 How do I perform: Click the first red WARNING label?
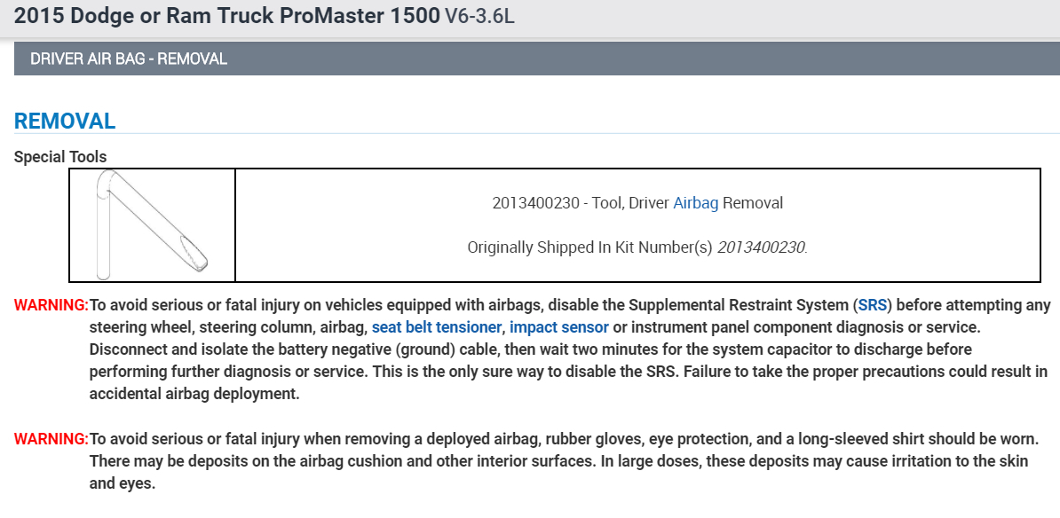pos(51,305)
